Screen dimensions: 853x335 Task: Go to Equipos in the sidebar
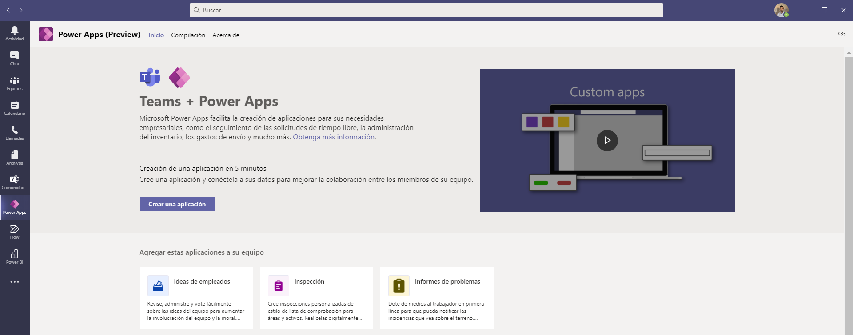point(15,83)
